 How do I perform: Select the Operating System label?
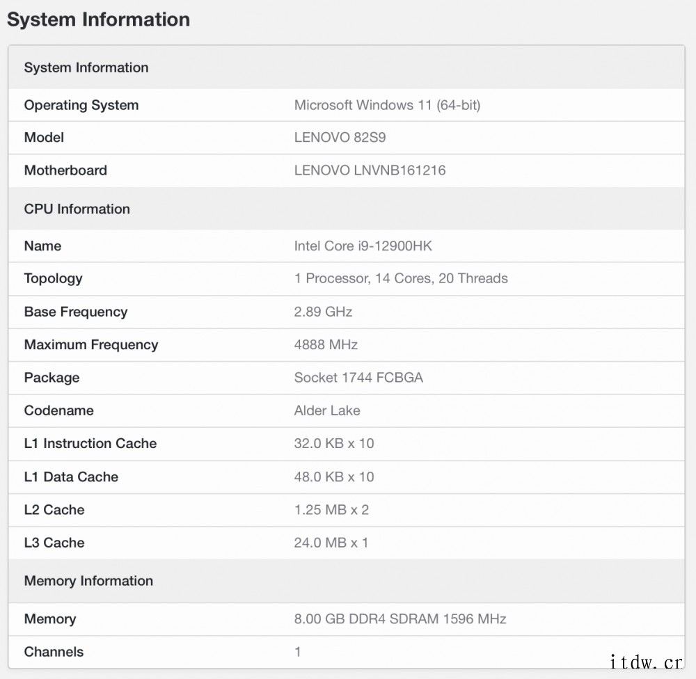pos(81,105)
